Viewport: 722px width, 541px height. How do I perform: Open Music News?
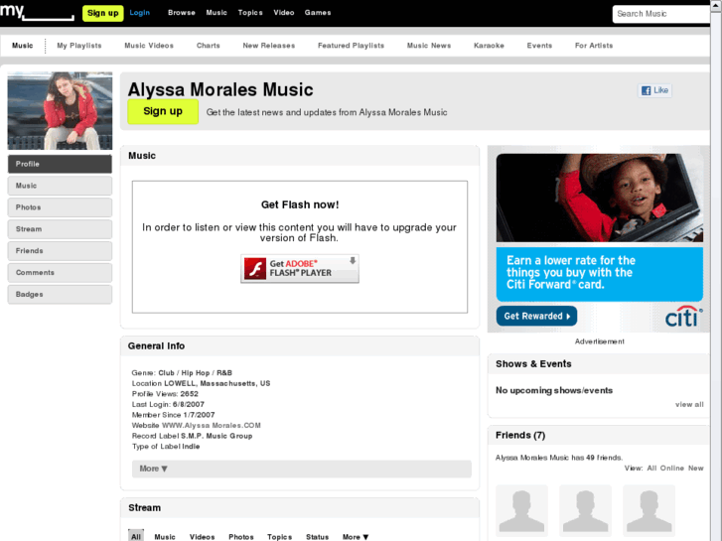[x=429, y=46]
